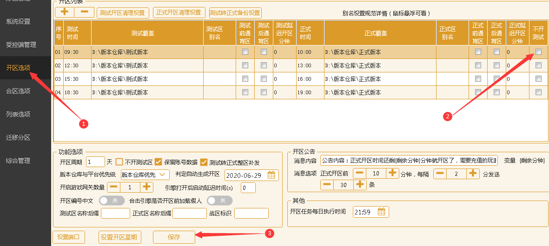Go to 系统设置 in the sidebar

[18, 21]
